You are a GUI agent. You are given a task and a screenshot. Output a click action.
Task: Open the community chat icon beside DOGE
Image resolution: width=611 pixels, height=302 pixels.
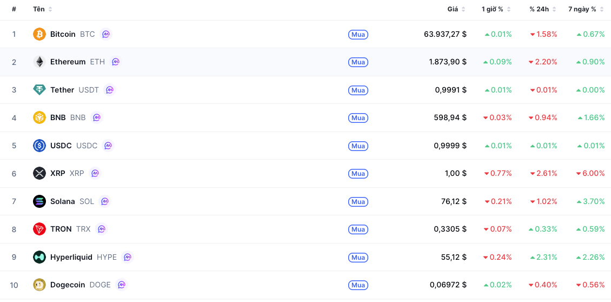122,285
